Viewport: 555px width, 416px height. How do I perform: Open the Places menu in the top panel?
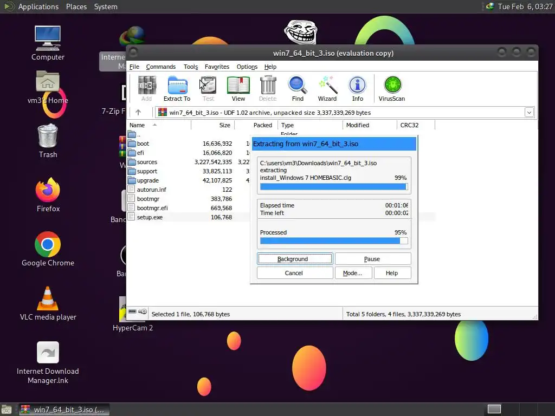(x=76, y=6)
